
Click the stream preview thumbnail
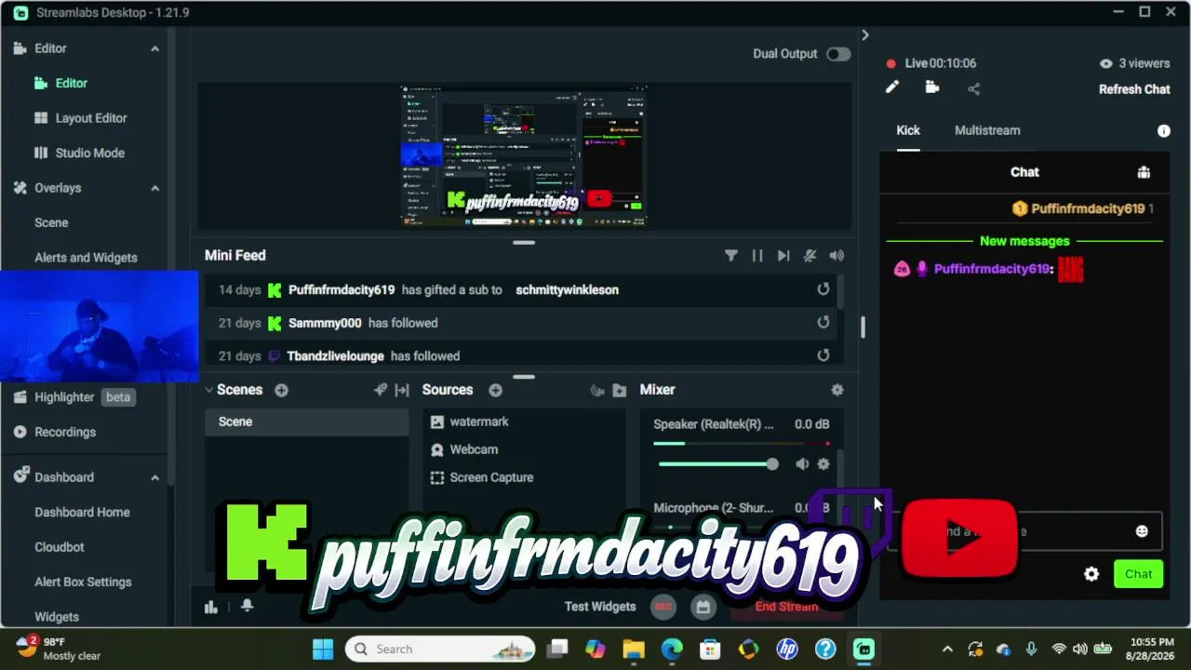tap(524, 156)
